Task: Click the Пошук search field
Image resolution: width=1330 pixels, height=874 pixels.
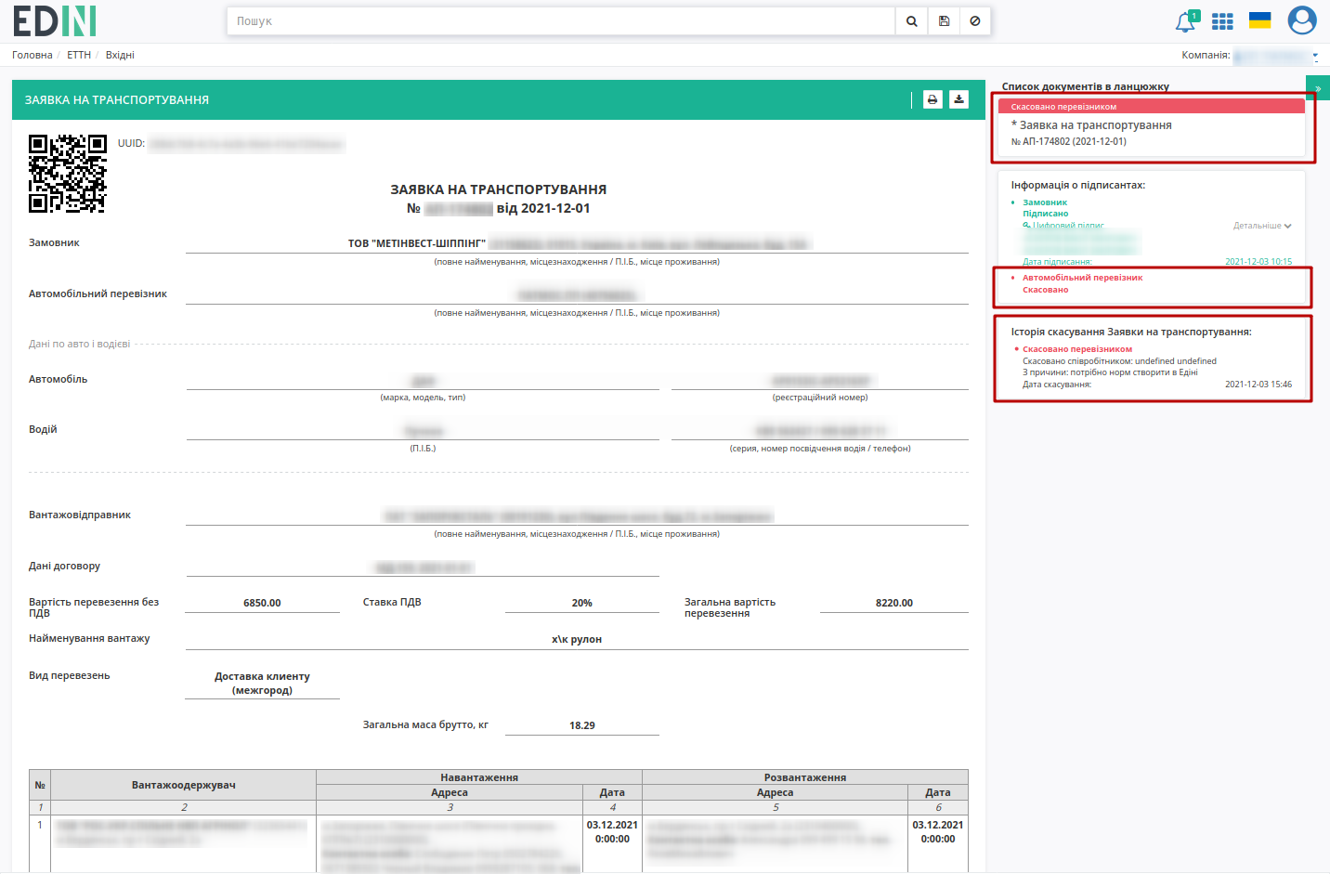Action: click(561, 21)
